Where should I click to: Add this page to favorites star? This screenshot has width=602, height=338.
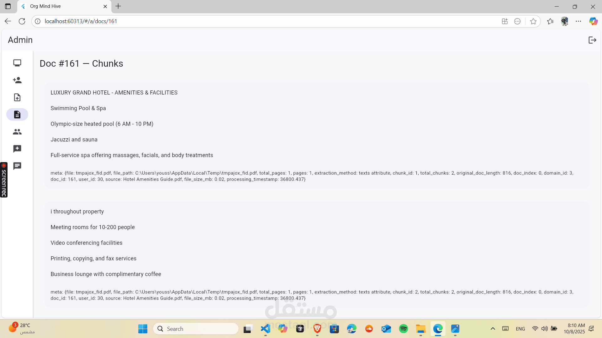coord(533,21)
